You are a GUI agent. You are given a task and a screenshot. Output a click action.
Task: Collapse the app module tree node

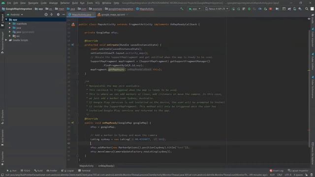6,20
